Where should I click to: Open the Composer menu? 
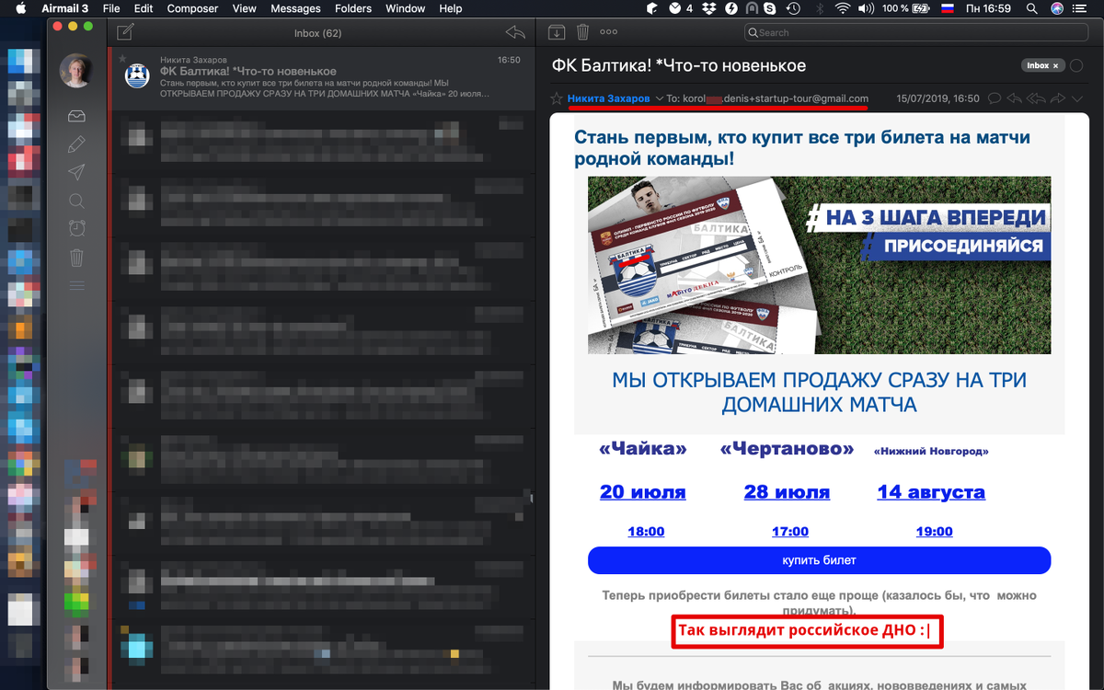[x=192, y=8]
